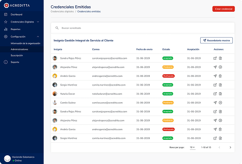Click the Recordatorio masivo button
242x164 pixels.
point(217,40)
